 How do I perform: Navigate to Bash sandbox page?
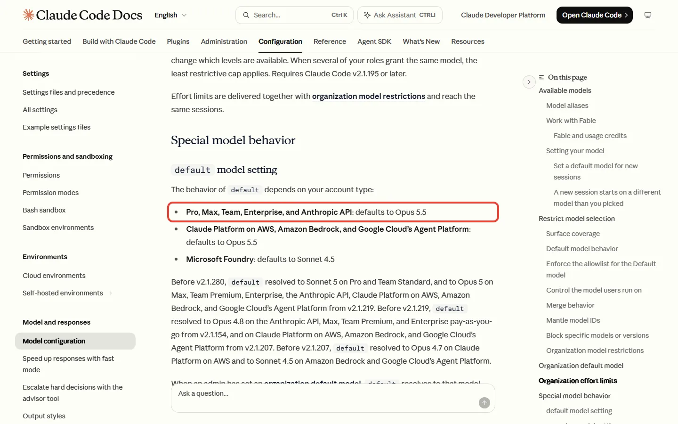[x=44, y=210]
